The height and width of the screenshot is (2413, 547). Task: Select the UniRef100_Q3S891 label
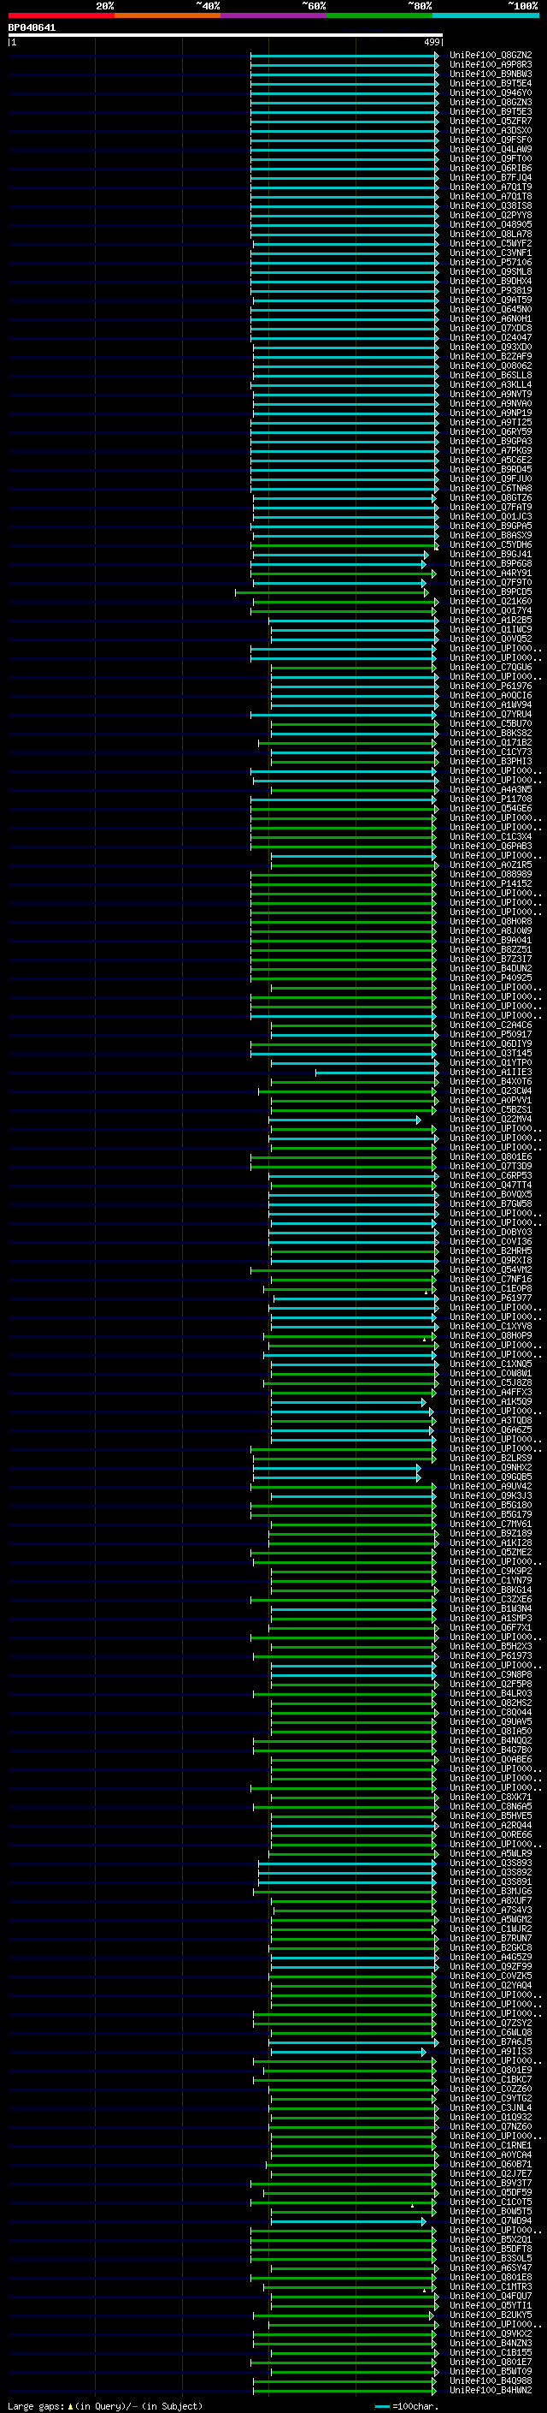click(491, 1882)
